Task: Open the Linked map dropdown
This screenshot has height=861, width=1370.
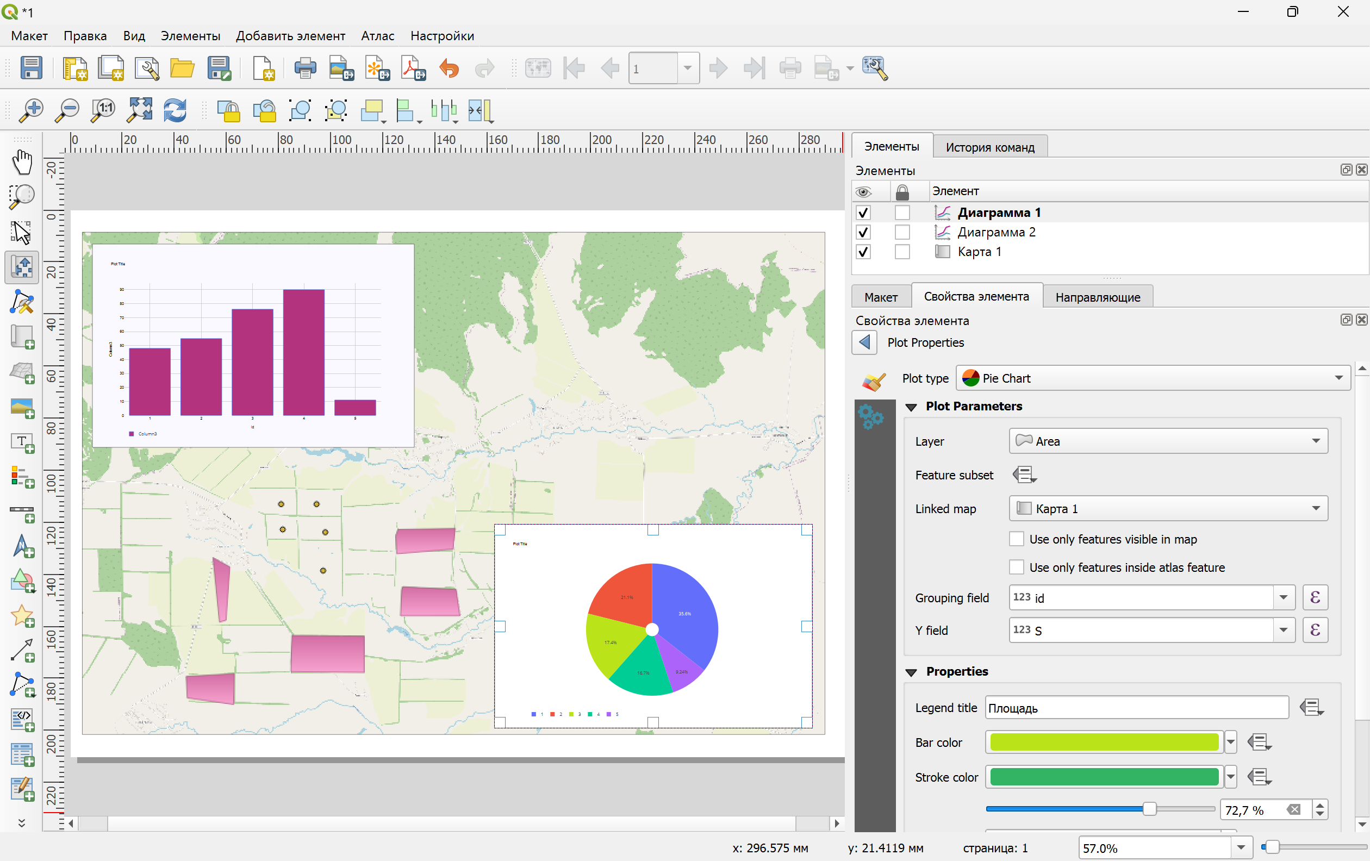Action: point(1168,508)
